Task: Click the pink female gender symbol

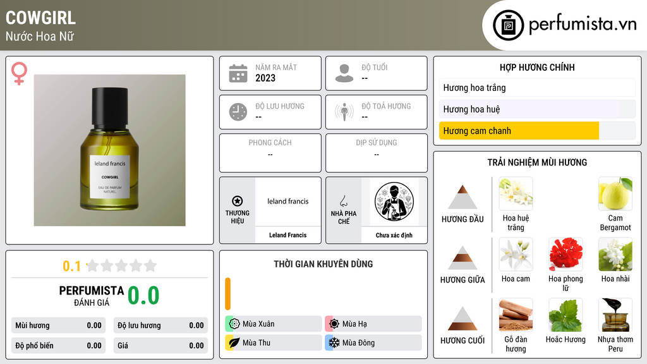Action: (x=19, y=73)
